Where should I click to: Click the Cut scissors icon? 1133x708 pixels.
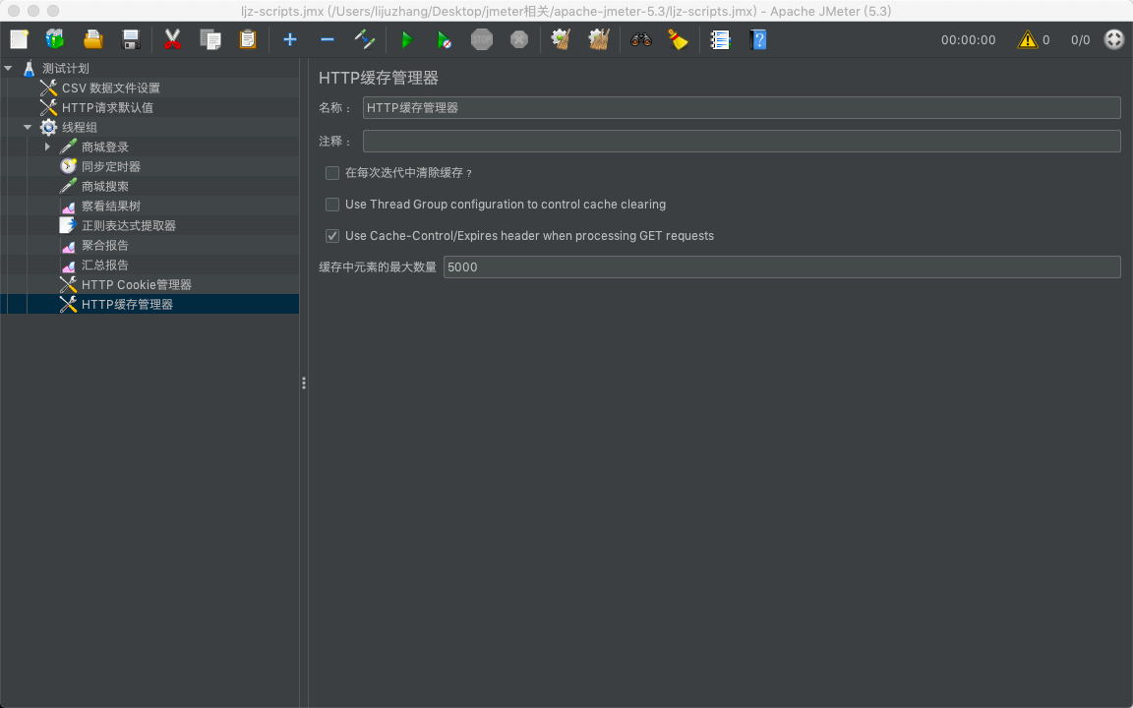pos(172,39)
